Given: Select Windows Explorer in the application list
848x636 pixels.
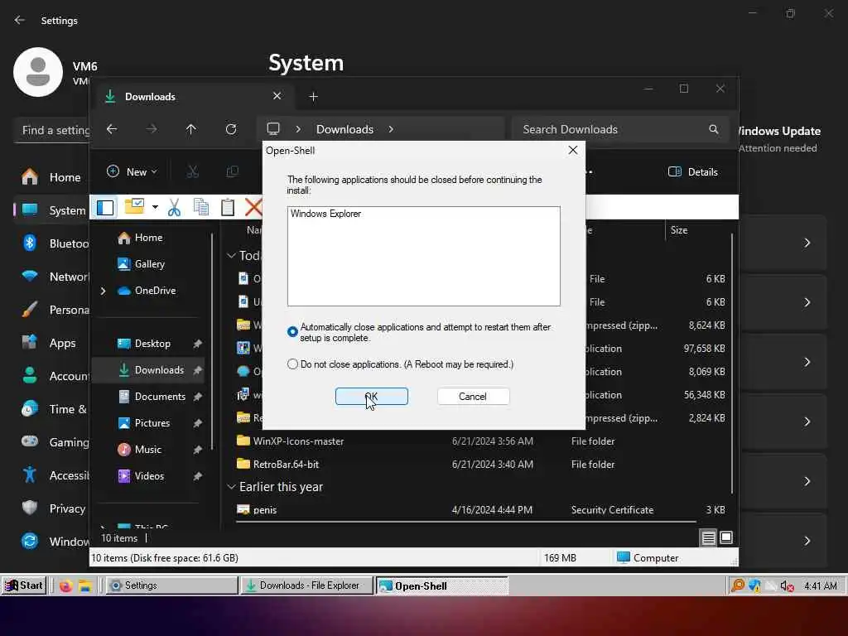Looking at the screenshot, I should [325, 214].
